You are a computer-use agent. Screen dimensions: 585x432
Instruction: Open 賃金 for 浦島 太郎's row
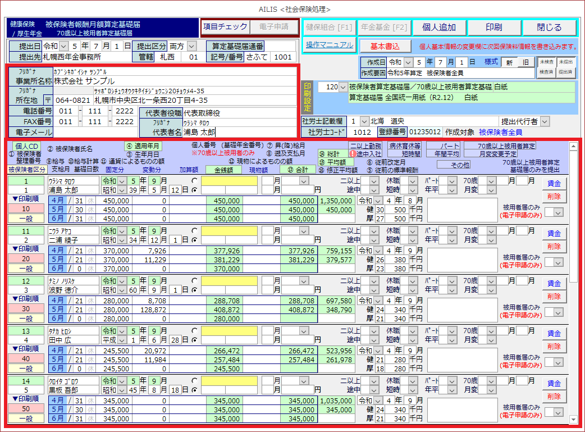pyautogui.click(x=554, y=183)
